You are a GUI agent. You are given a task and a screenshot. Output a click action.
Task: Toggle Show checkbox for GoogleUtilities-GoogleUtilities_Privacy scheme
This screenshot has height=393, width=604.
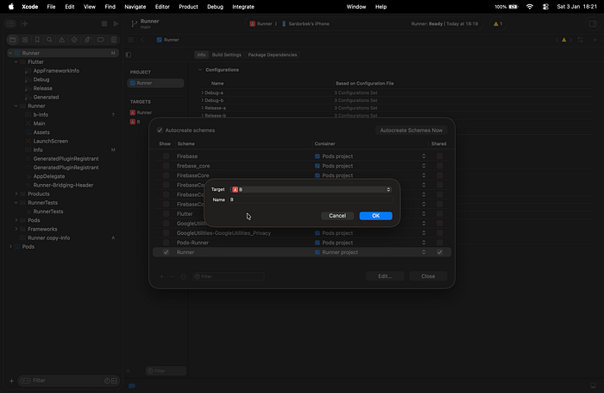coord(166,233)
